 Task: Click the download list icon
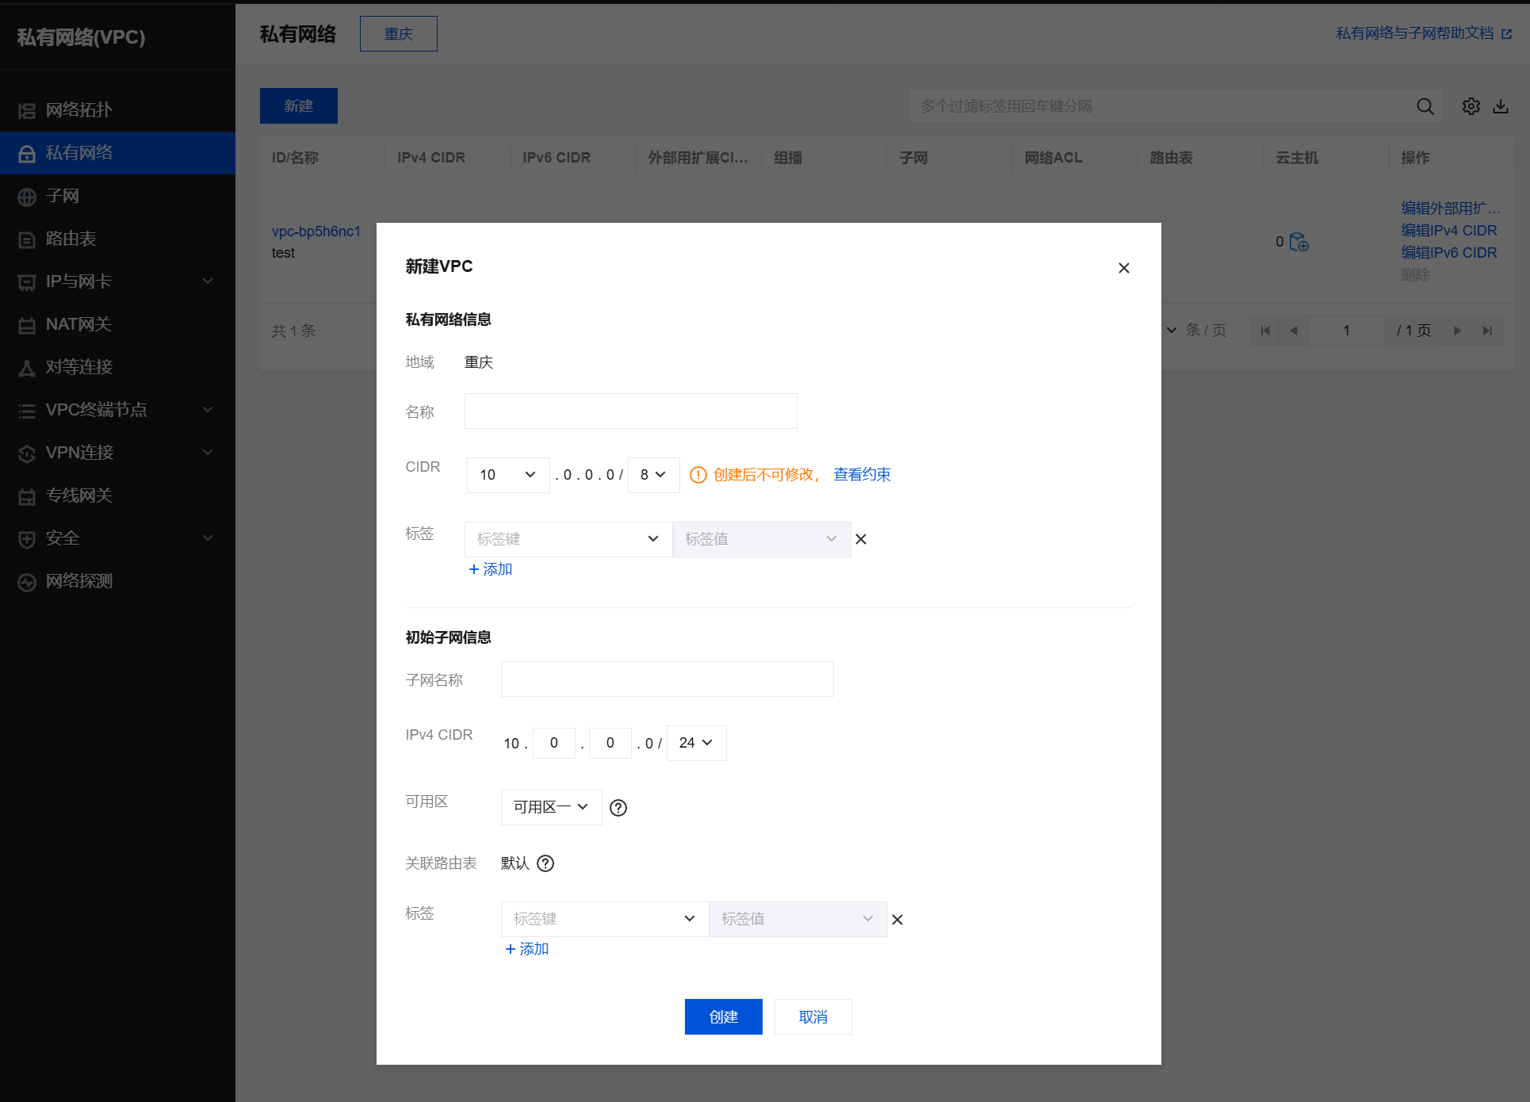pyautogui.click(x=1501, y=106)
